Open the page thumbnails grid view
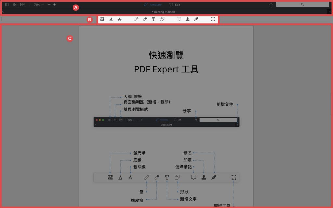 pyautogui.click(x=15, y=5)
